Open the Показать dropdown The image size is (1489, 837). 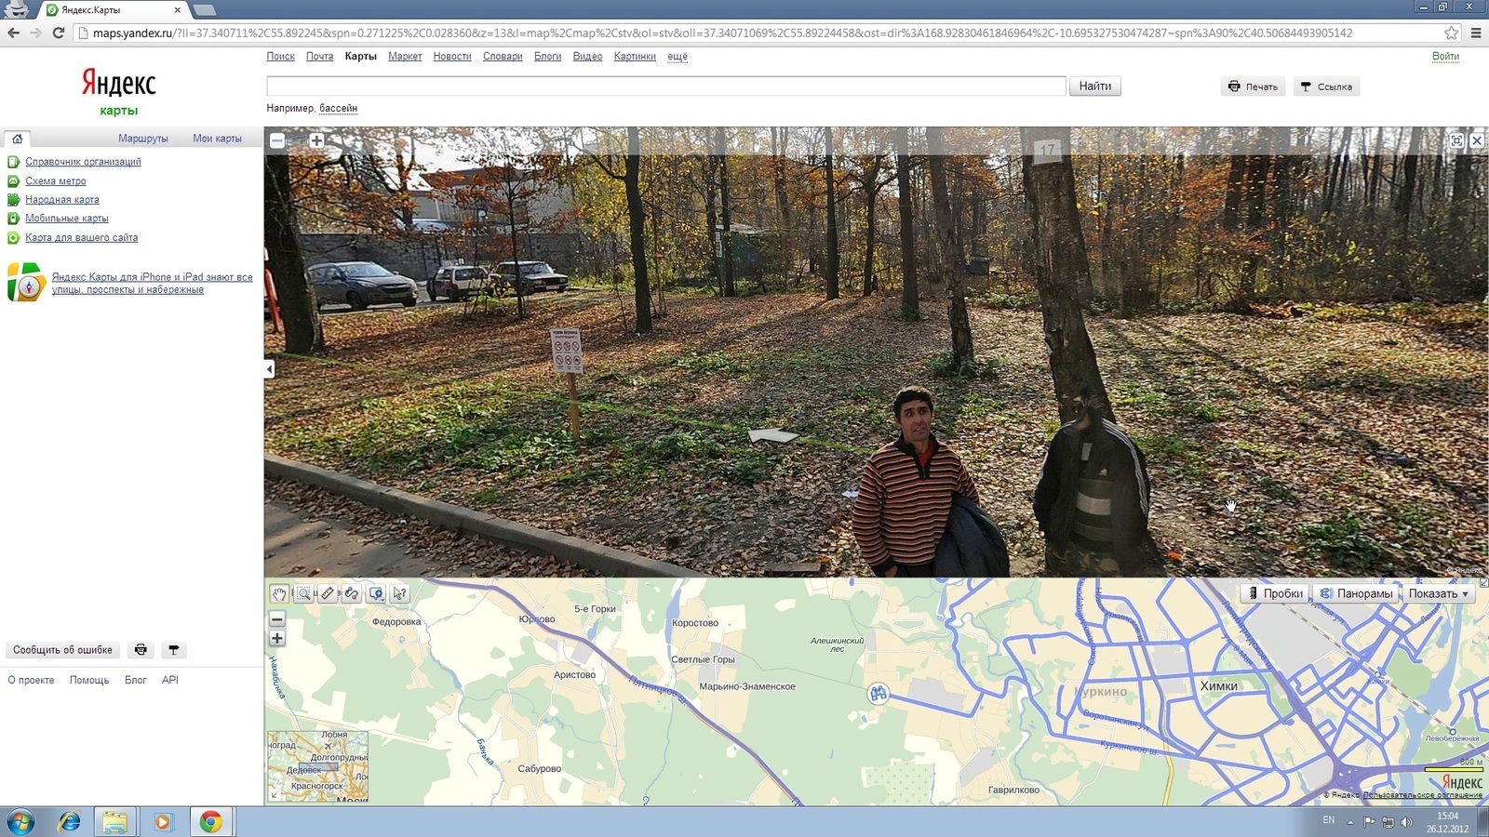click(x=1439, y=593)
